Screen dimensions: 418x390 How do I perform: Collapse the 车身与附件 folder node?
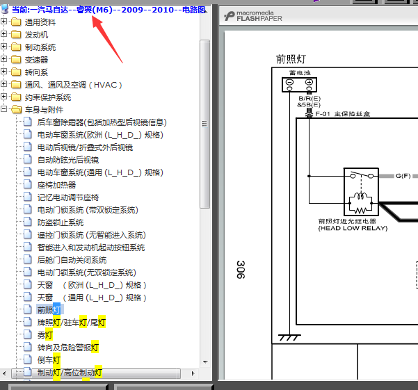(3, 108)
